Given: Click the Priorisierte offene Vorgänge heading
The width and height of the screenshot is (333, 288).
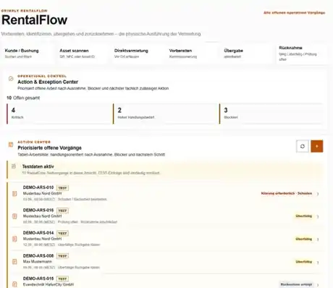Looking at the screenshot, I should (49, 148).
